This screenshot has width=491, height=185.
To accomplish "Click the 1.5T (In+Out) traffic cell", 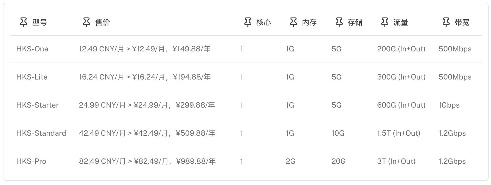I will click(398, 133).
